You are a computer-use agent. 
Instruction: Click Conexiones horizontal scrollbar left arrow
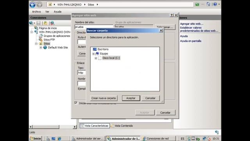(x=31, y=127)
